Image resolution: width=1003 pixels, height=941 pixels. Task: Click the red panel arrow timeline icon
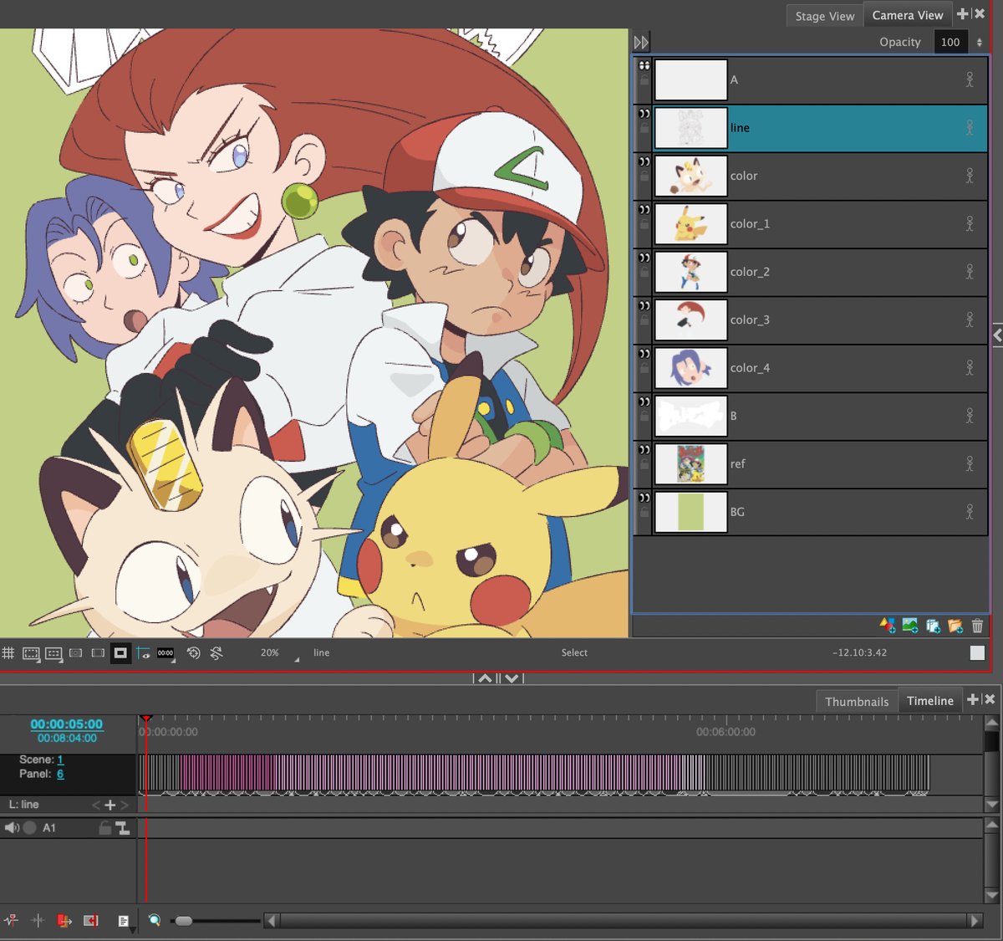click(x=64, y=920)
